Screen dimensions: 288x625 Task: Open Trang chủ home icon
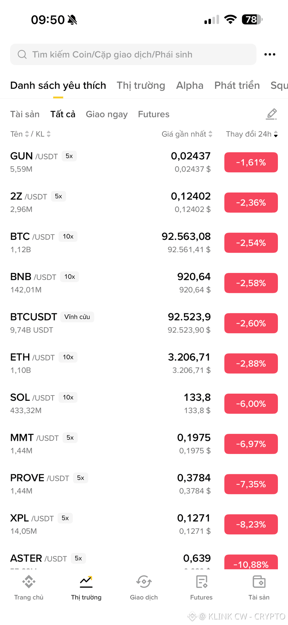29,582
